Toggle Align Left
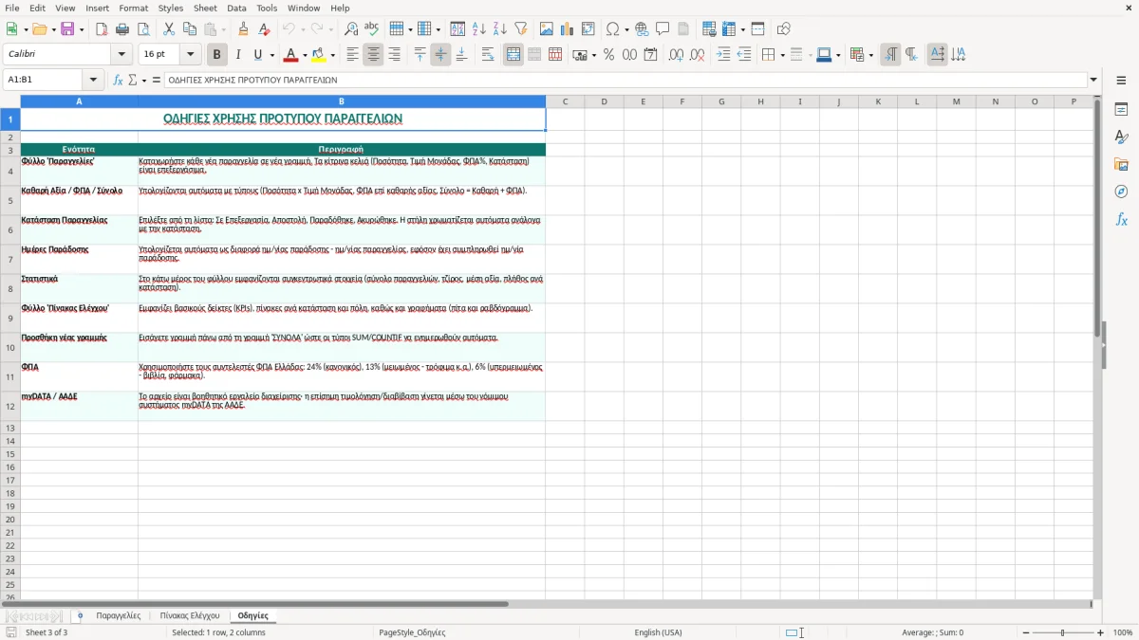Viewport: 1139px width, 640px height. coord(352,55)
